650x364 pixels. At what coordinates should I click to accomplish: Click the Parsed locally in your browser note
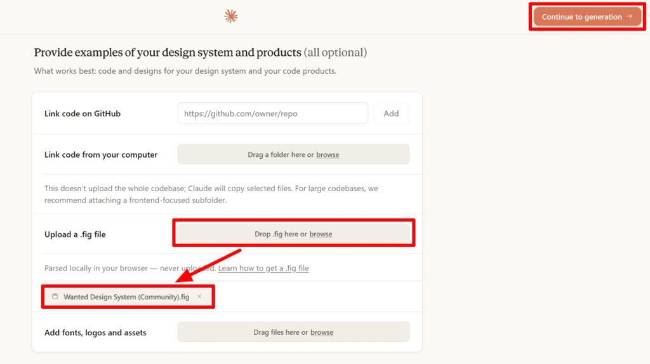click(x=130, y=268)
